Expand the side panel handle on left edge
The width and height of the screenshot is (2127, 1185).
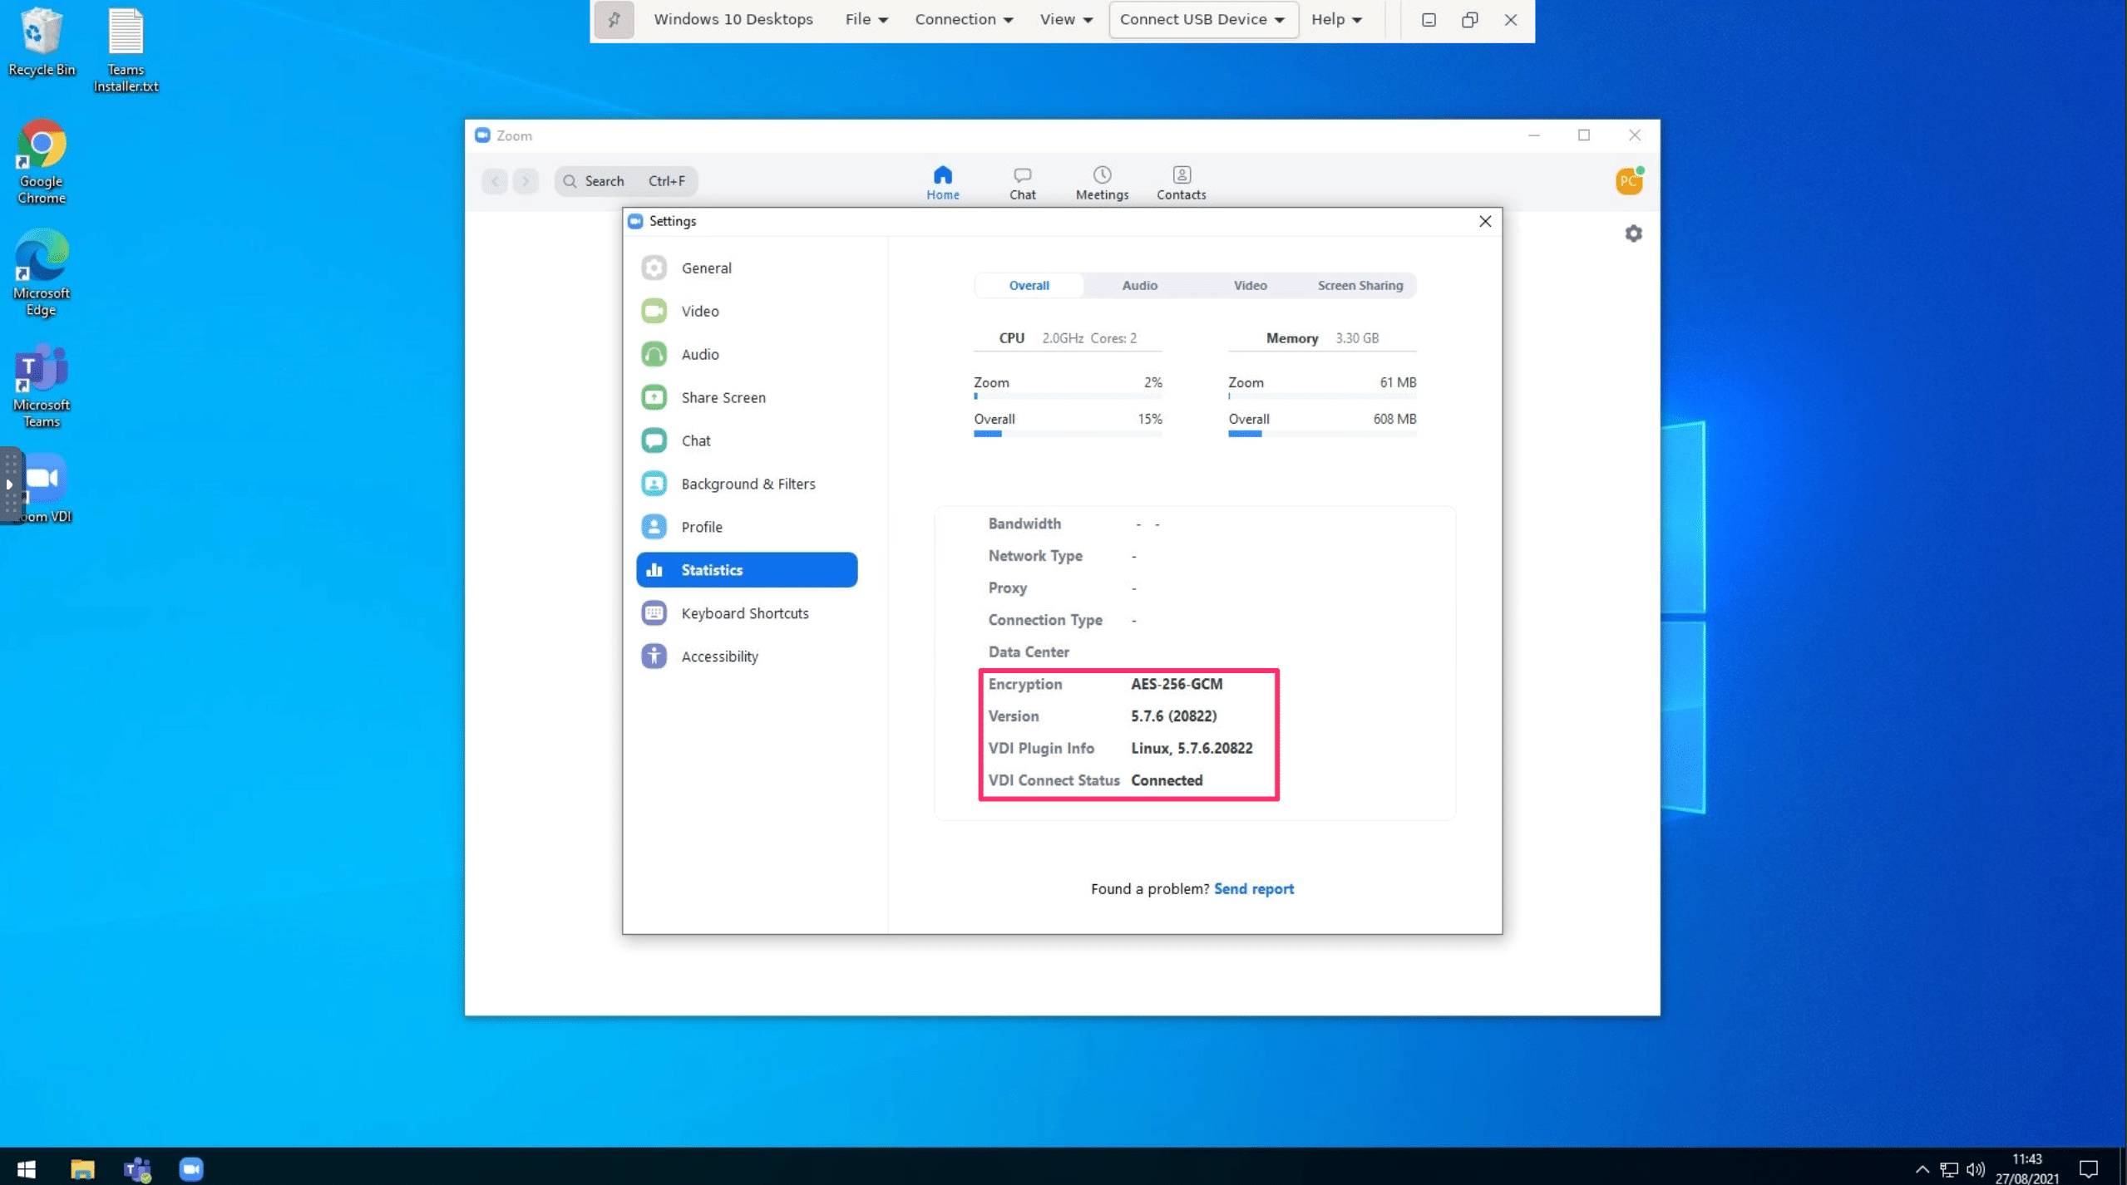pyautogui.click(x=10, y=484)
